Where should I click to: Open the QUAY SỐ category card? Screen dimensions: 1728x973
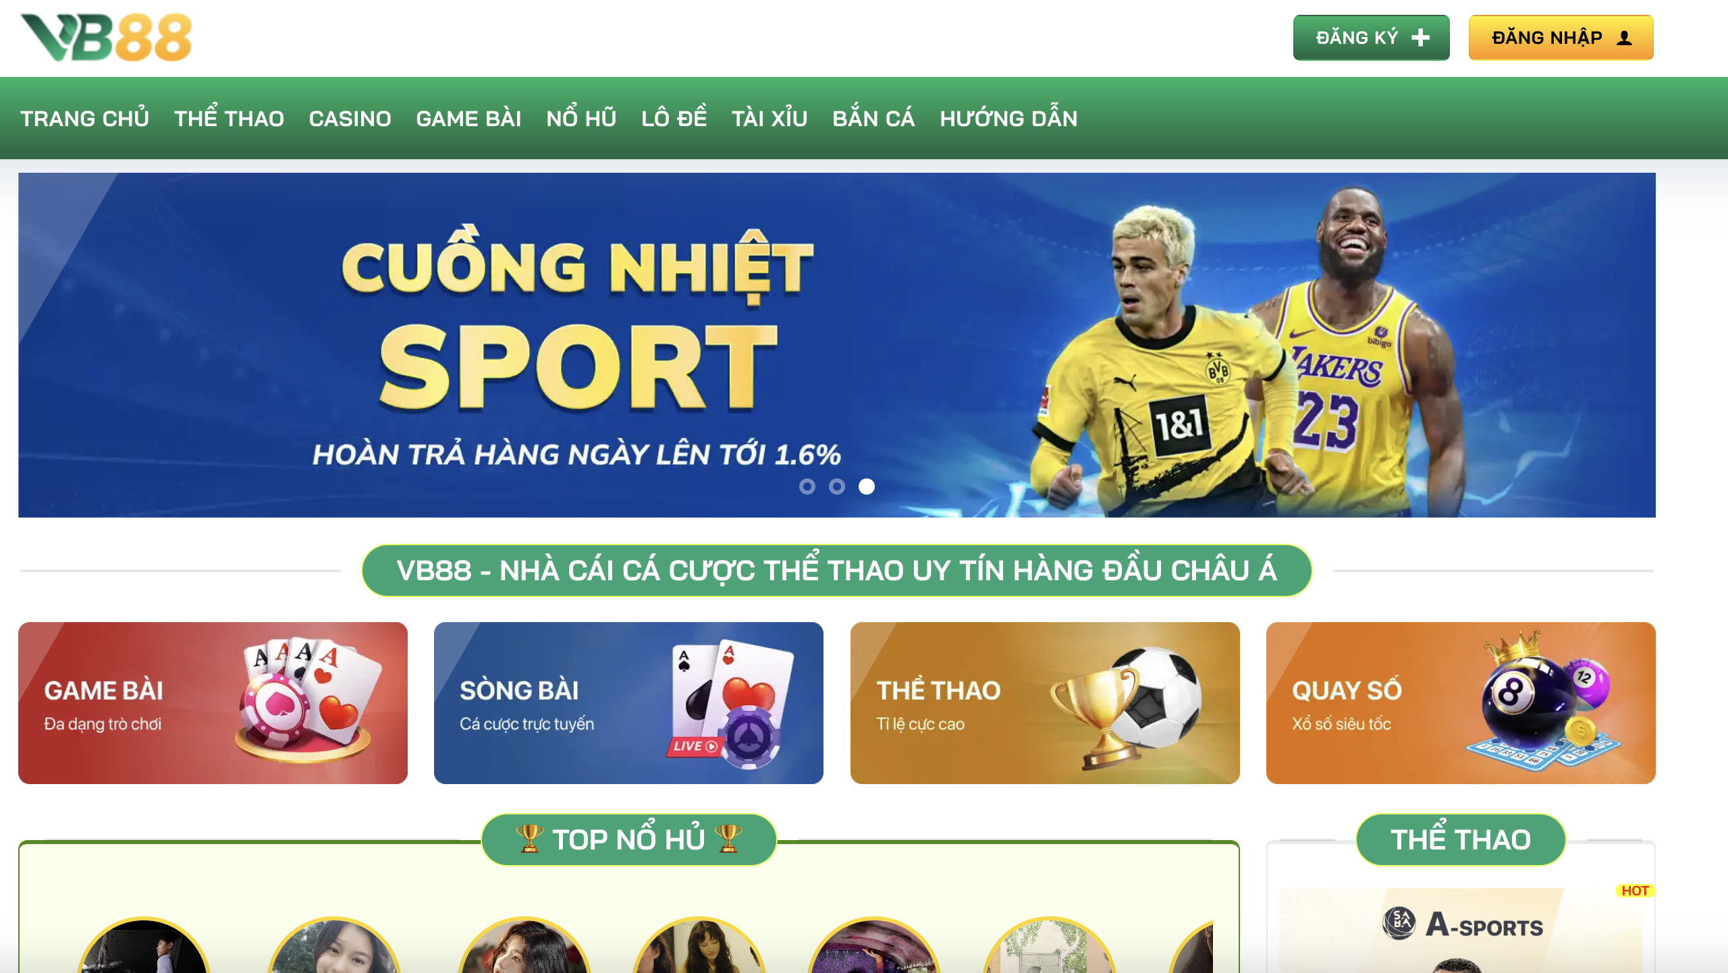click(x=1461, y=703)
